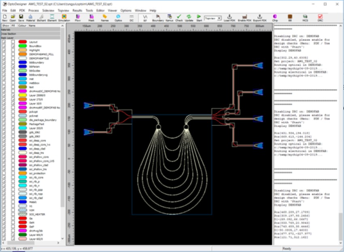This screenshot has height=252, width=344.
Task: Enable Fill for the BoundBox layer
Action: (13, 46)
